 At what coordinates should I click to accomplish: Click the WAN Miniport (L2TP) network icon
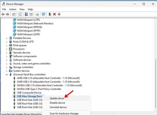[x=14, y=20]
